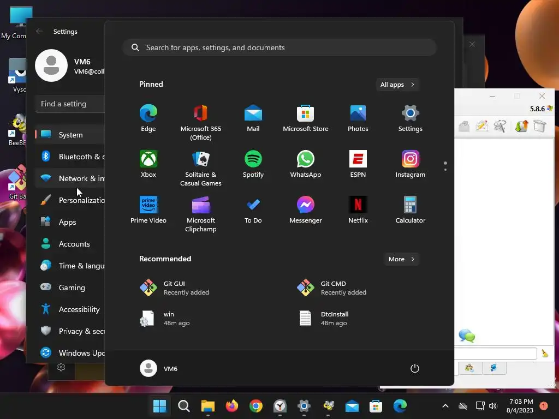
Task: Click the Start menu power button
Action: point(415,368)
